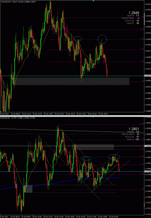Image resolution: width=151 pixels, height=218 pixels.
Task: Select the smaller left ellipse on AUDUSD chart
Action: click(x=78, y=39)
